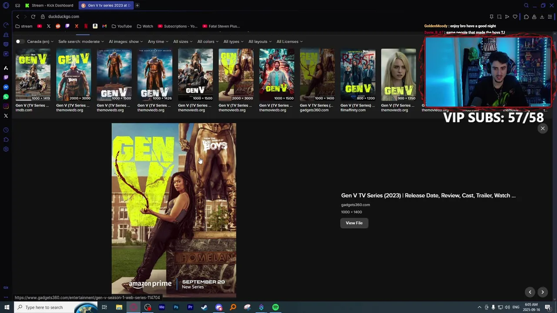
Task: Open Subscriptions - Yo... bookmark
Action: tap(178, 26)
